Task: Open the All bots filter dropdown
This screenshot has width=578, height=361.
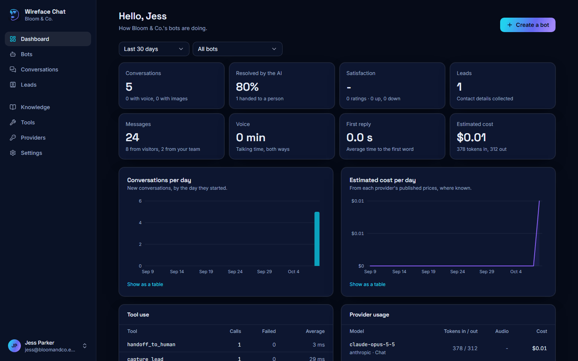Action: pyautogui.click(x=238, y=49)
